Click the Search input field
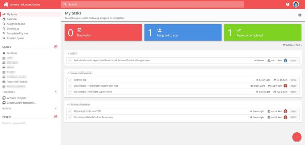The width and height of the screenshot is (305, 145). [152, 4]
